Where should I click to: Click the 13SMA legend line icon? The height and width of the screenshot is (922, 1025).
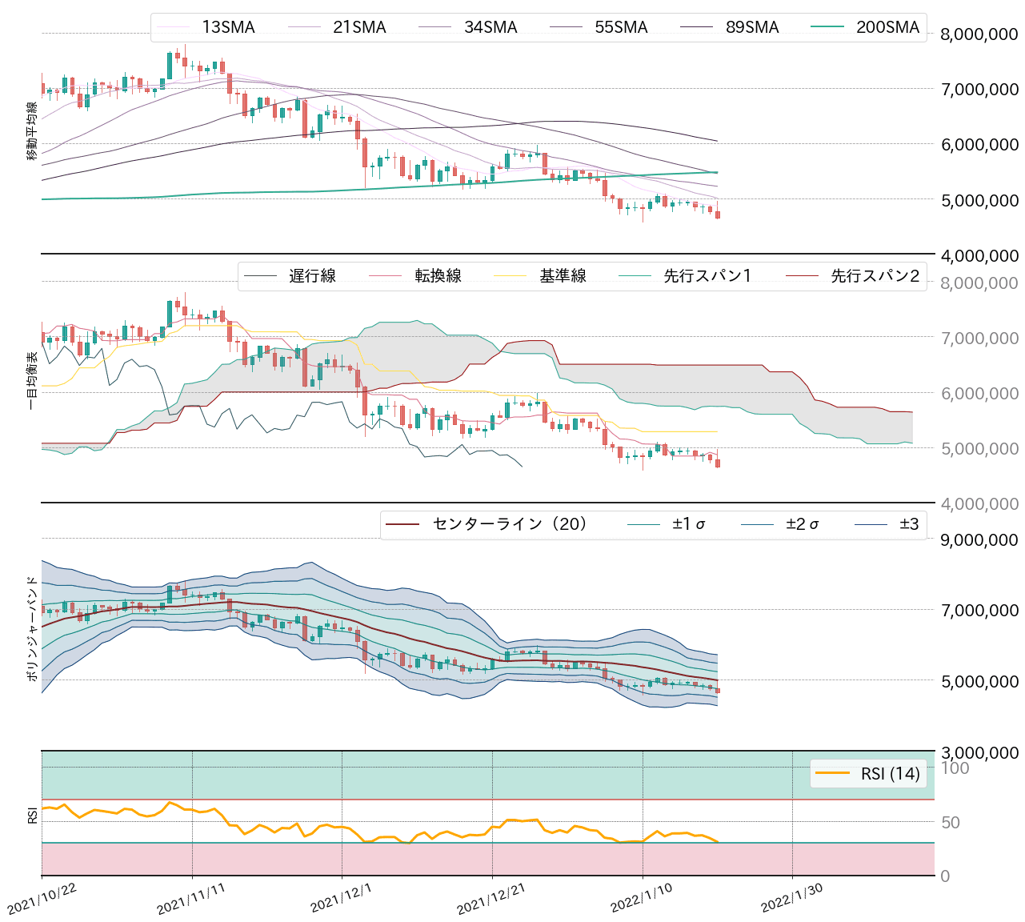(178, 26)
